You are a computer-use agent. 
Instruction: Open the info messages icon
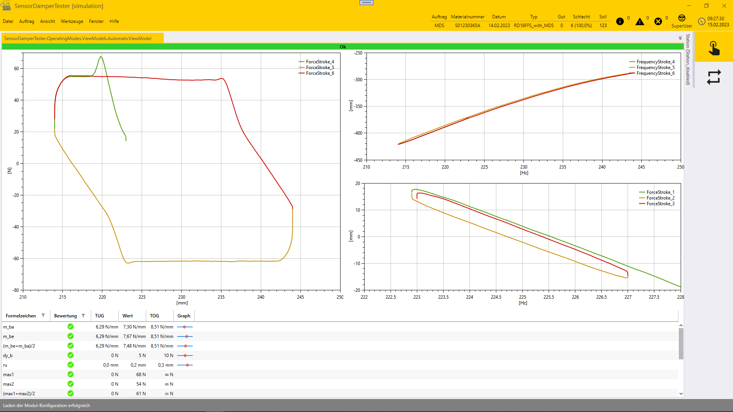(620, 21)
